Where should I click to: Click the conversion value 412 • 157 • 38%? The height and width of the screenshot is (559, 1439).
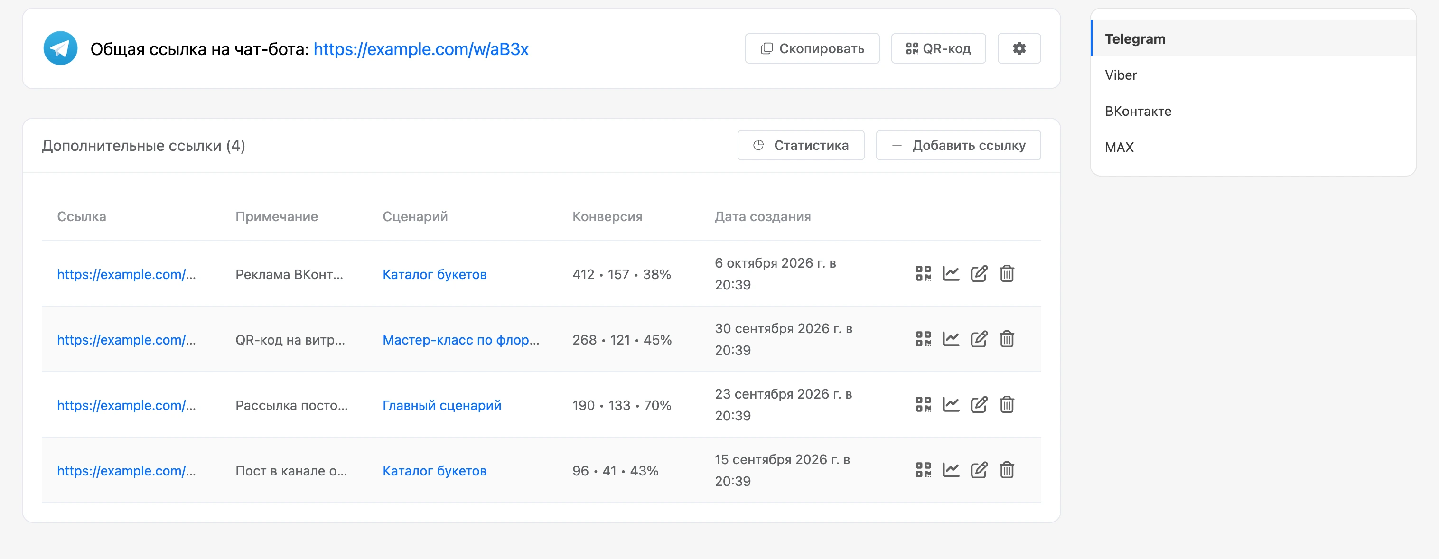point(621,274)
